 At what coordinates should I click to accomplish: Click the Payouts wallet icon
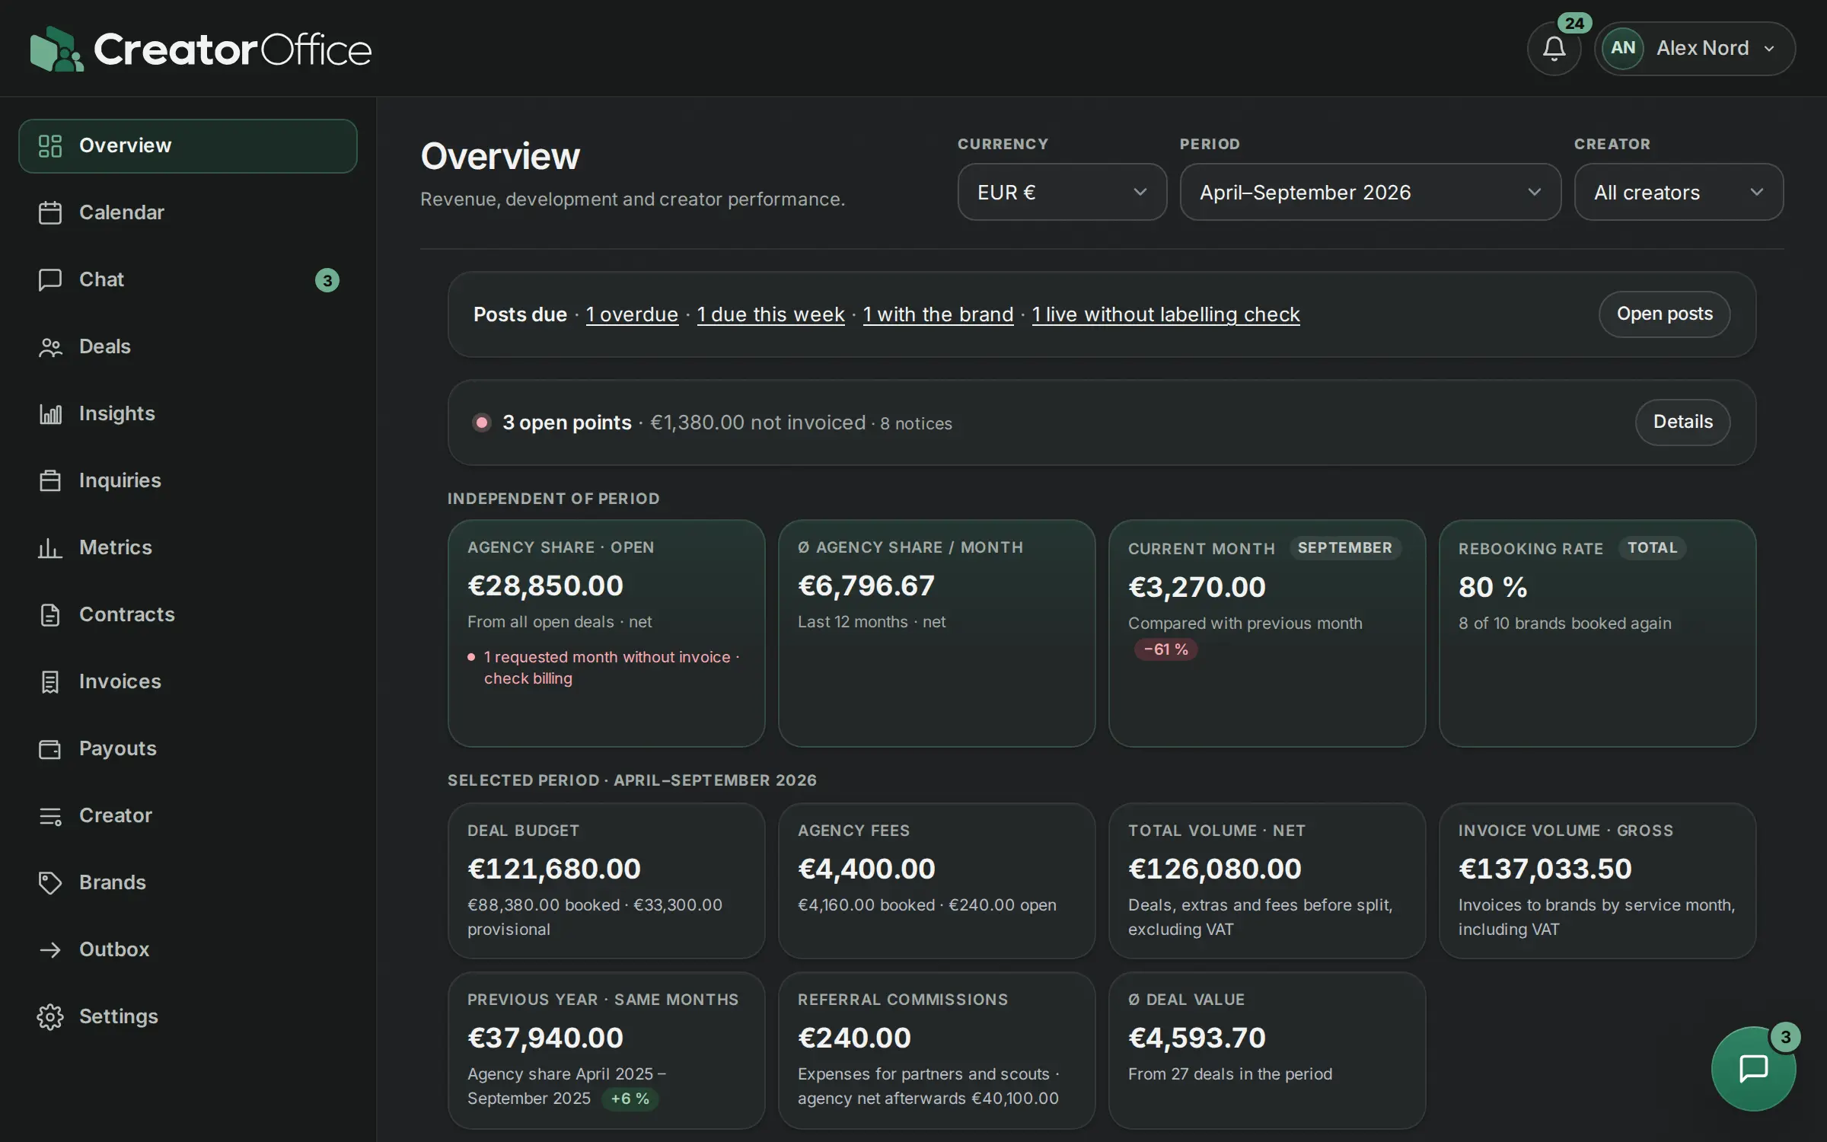50,749
